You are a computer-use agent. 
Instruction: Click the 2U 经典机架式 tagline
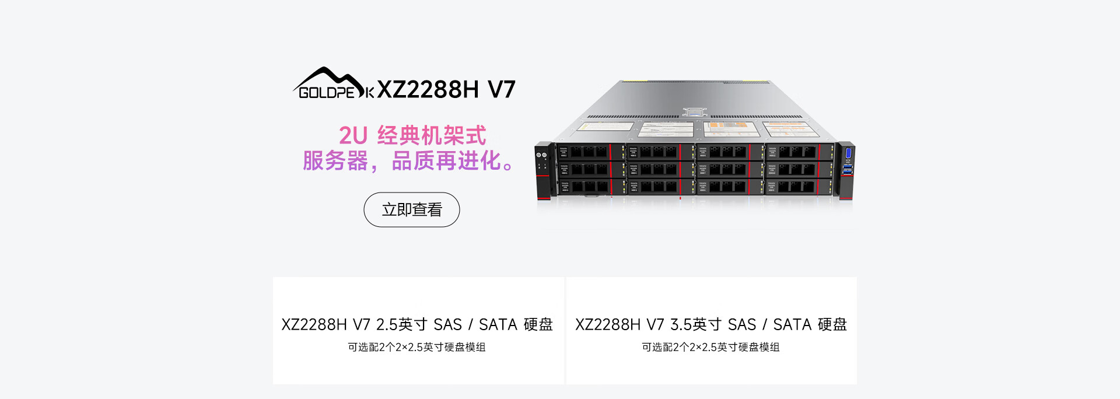[x=412, y=135]
